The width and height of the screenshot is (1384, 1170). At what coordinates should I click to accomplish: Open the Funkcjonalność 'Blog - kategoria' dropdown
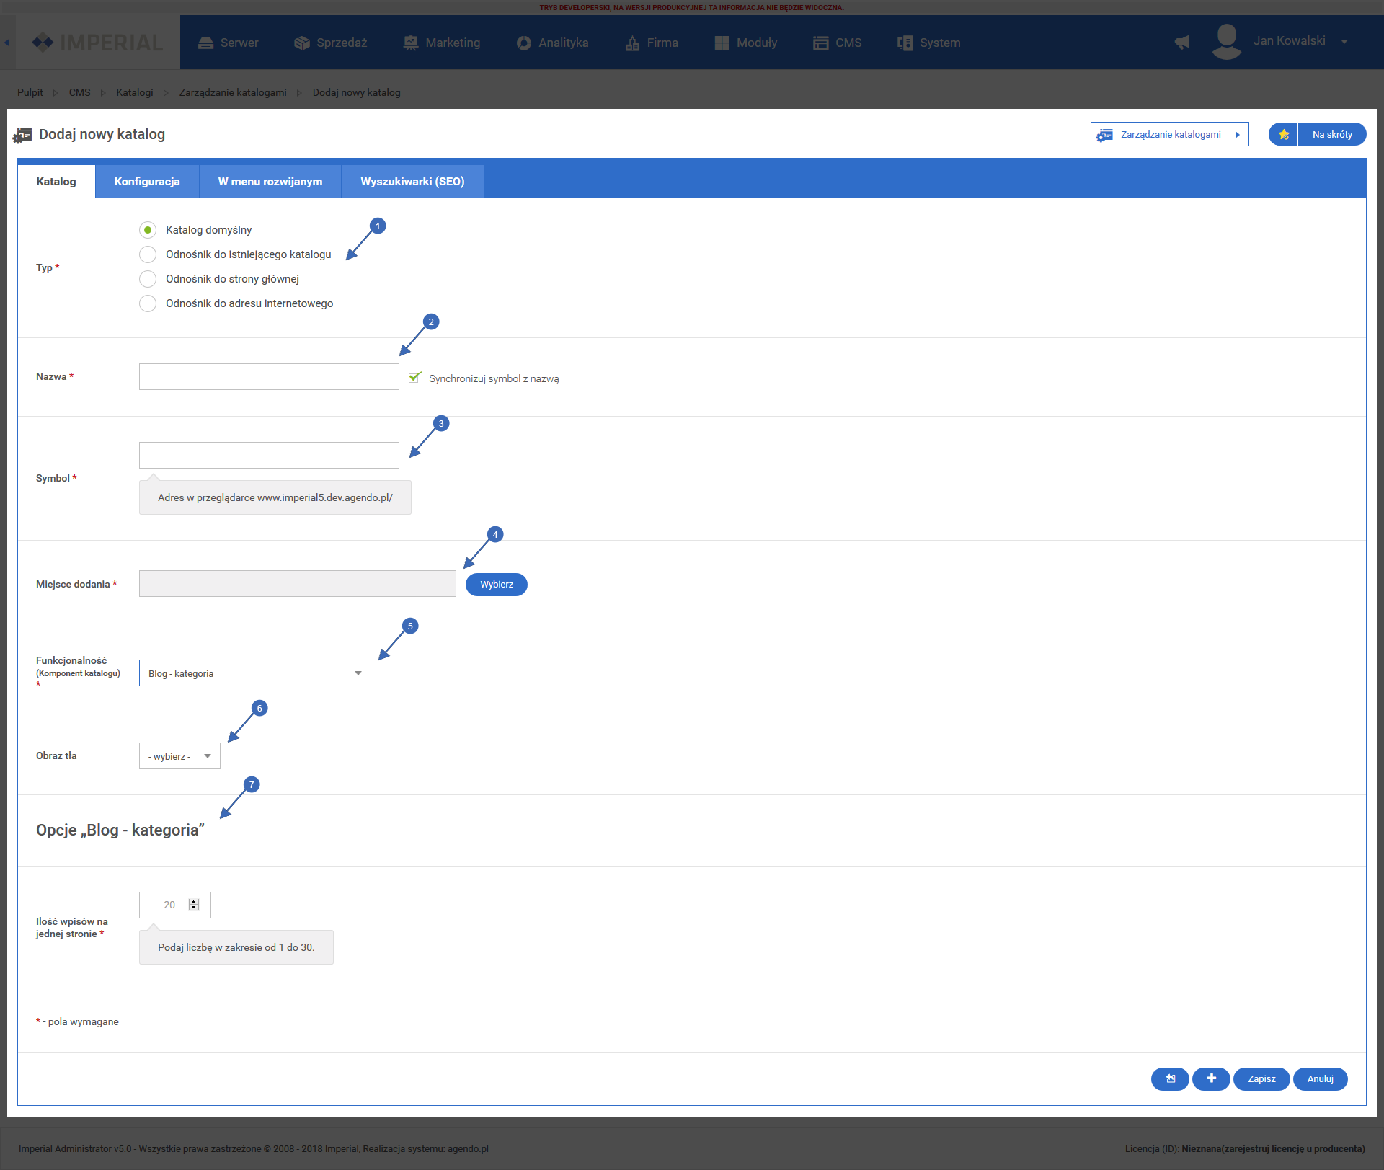254,673
